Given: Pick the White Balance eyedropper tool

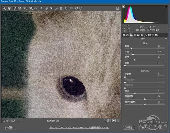Looking at the screenshot, I should tap(15, 8).
